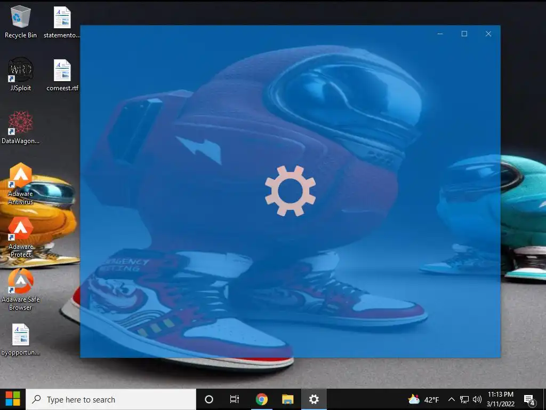Open the clock showing 11:13 PM
Screen dimensions: 546x410
(500, 399)
